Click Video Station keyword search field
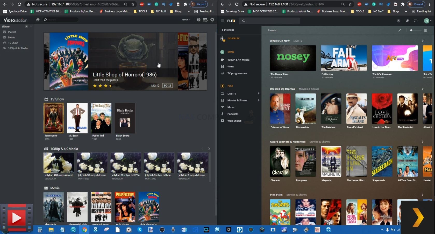 (x=61, y=20)
